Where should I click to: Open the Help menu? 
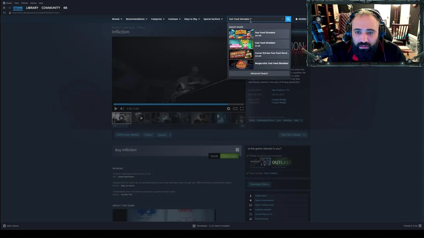click(x=41, y=3)
